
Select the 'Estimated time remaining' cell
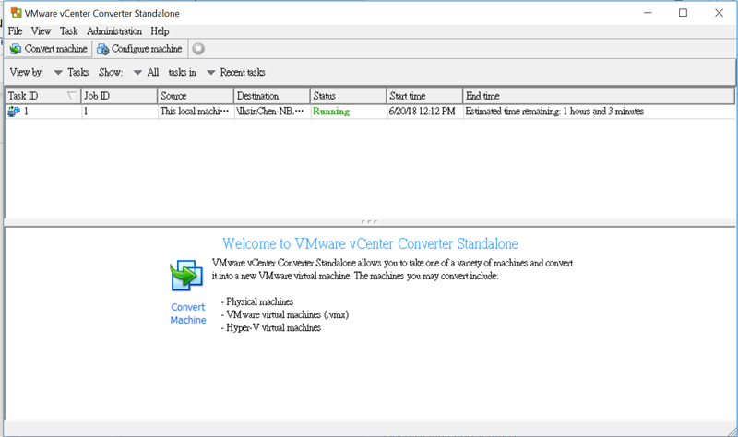click(x=599, y=112)
